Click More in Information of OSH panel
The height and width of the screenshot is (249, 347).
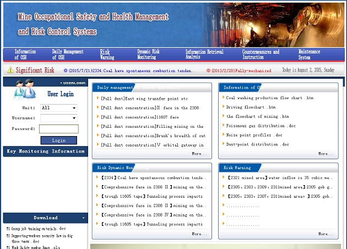click(x=326, y=154)
